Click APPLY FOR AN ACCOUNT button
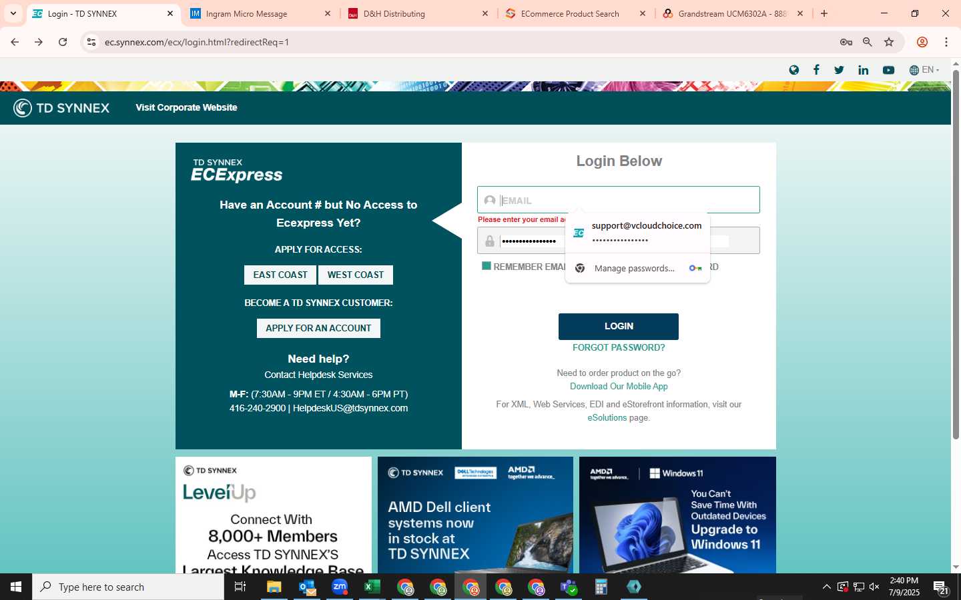Viewport: 961px width, 600px height. click(x=318, y=328)
